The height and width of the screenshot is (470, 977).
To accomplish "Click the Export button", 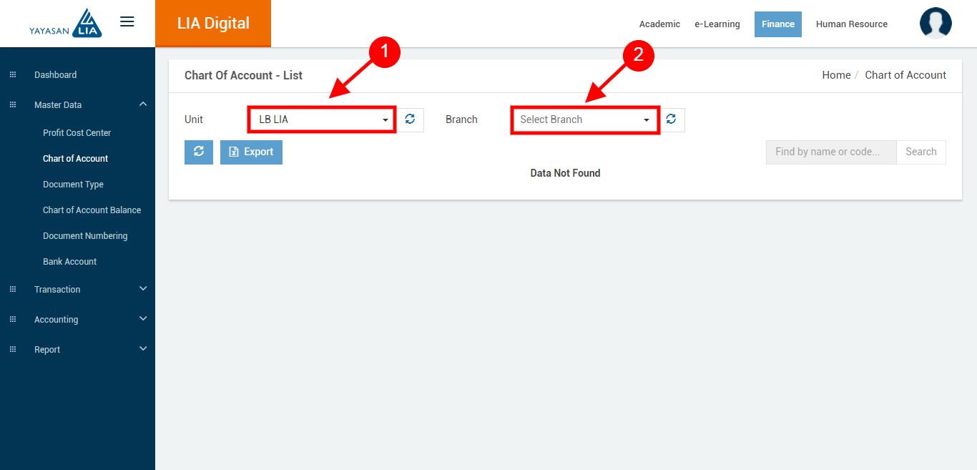I will [x=251, y=152].
